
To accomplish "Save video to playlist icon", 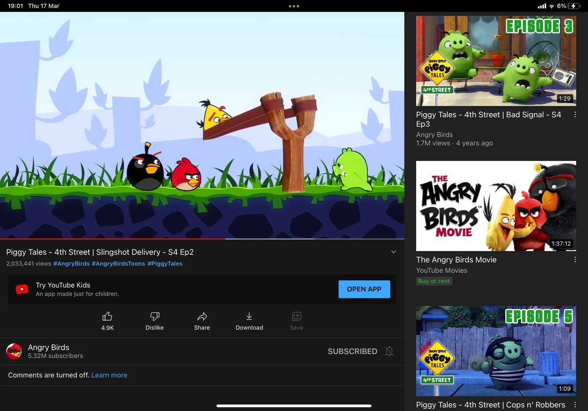I will tap(296, 317).
